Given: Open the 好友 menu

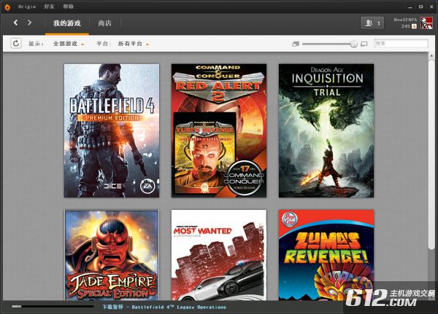Looking at the screenshot, I should tap(49, 7).
